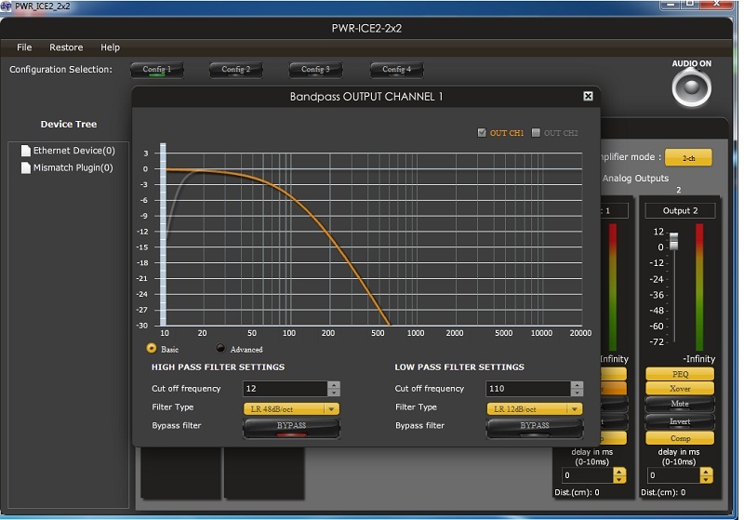Close the Bandpass Output Channel 1 dialog

pyautogui.click(x=588, y=96)
